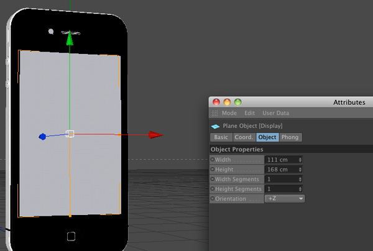Click the Plane Object [Display] title

coord(252,126)
